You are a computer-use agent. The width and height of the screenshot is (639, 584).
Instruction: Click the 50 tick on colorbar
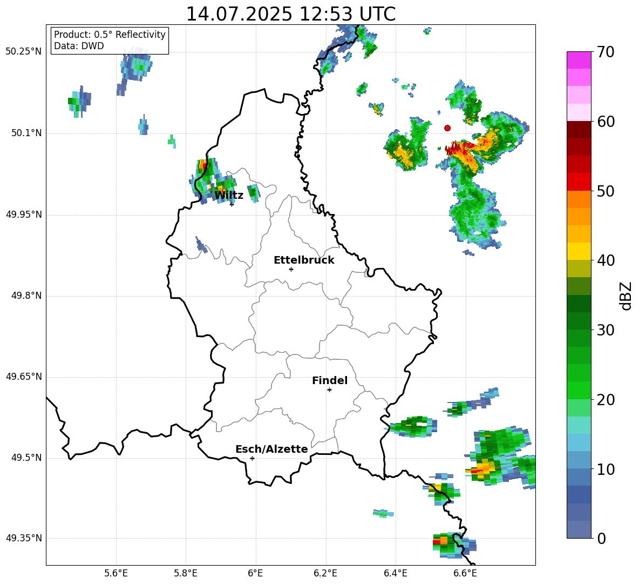(x=606, y=191)
